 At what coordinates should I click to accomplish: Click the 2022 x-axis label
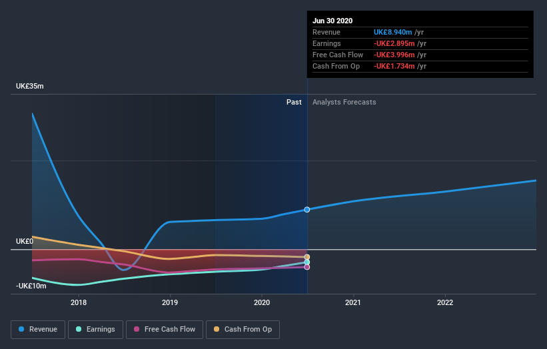pyautogui.click(x=445, y=302)
